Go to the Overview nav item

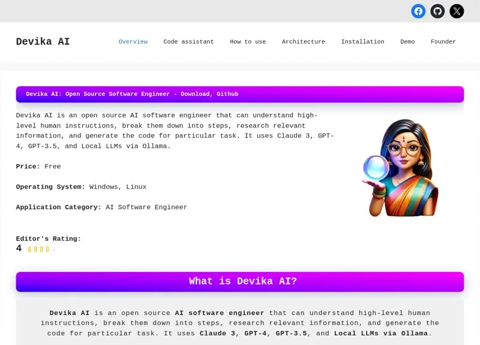(x=133, y=42)
